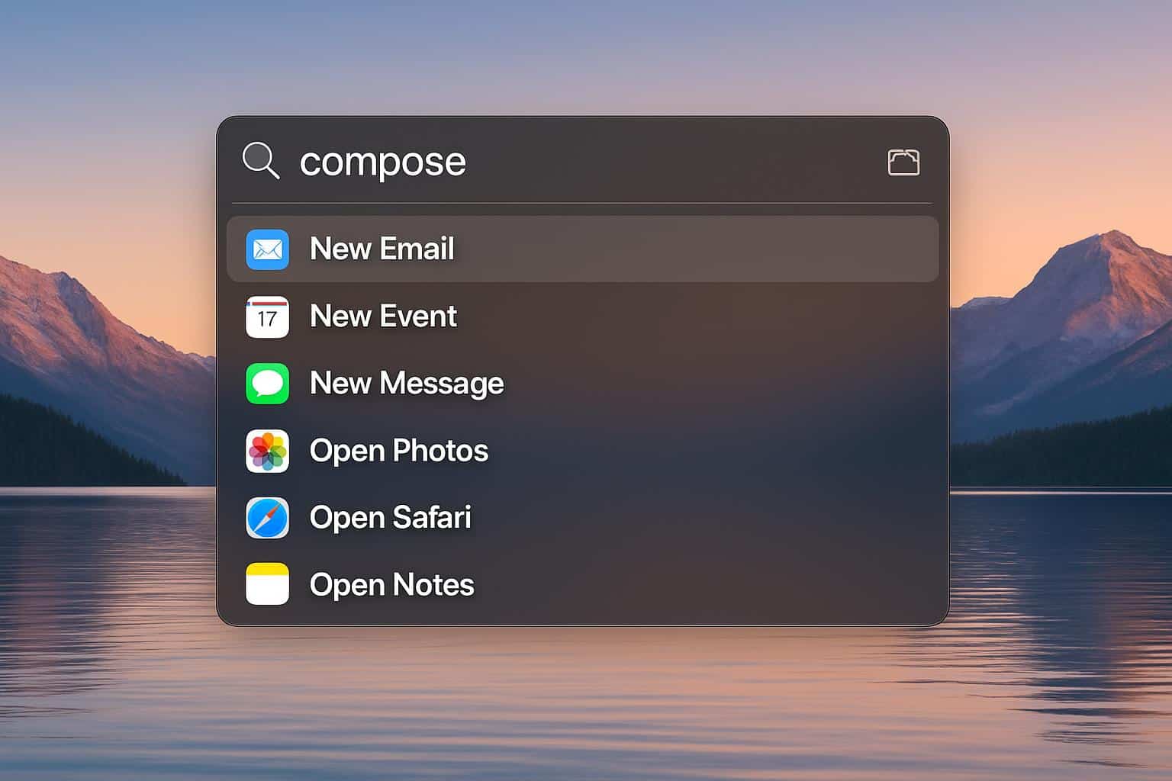Click the Mail envelope icon
The height and width of the screenshot is (781, 1172).
(x=267, y=249)
